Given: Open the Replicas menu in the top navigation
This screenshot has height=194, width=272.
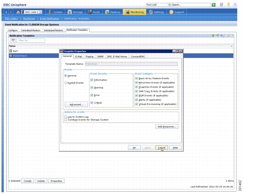Looking at the screenshot, I should pyautogui.click(x=113, y=12).
